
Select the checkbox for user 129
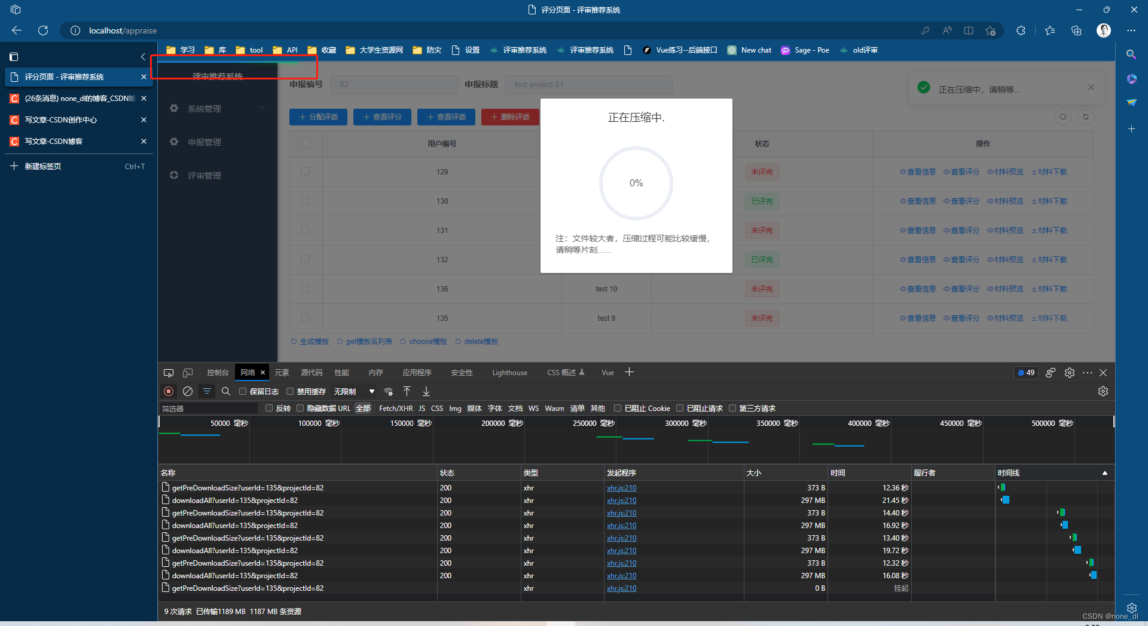coord(305,171)
